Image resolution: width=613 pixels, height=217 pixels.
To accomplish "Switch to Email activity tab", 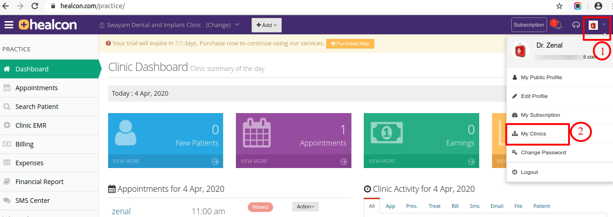I will (497, 206).
